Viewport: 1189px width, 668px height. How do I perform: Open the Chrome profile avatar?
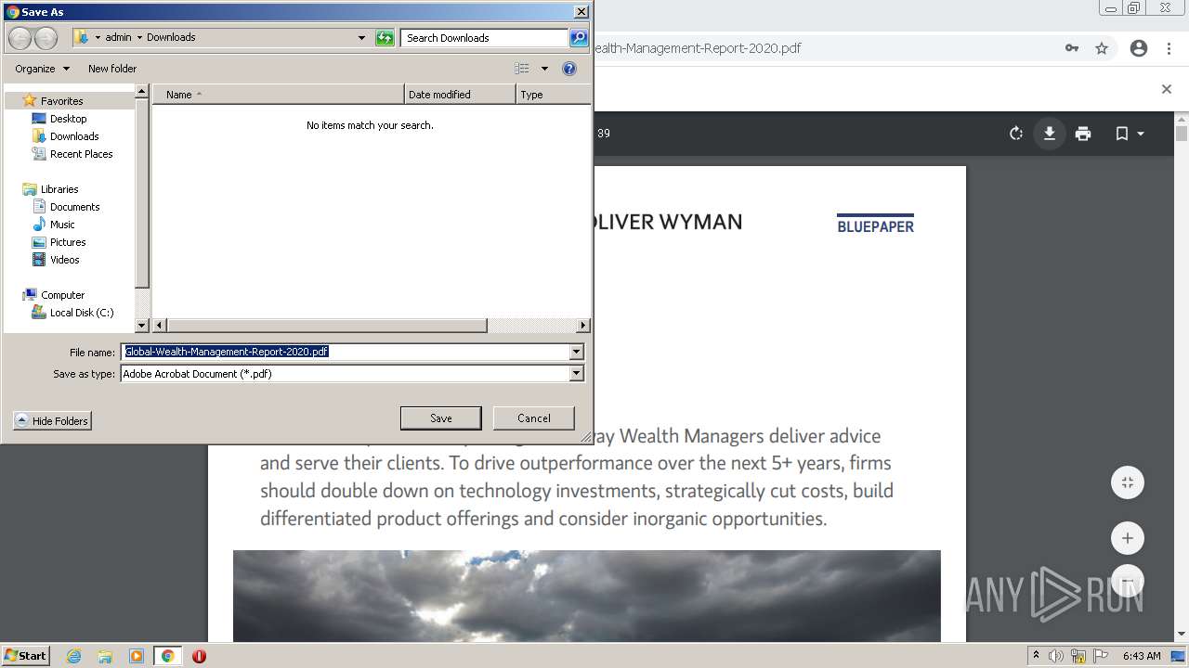point(1139,48)
